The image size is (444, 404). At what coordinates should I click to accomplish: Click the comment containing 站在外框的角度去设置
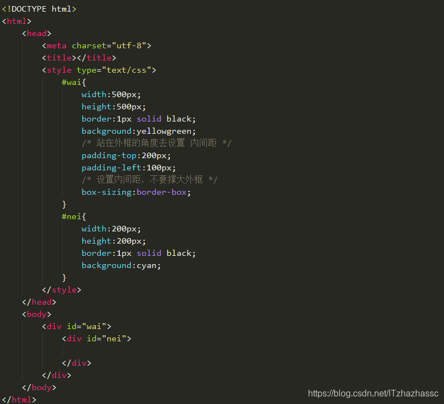[x=157, y=143]
